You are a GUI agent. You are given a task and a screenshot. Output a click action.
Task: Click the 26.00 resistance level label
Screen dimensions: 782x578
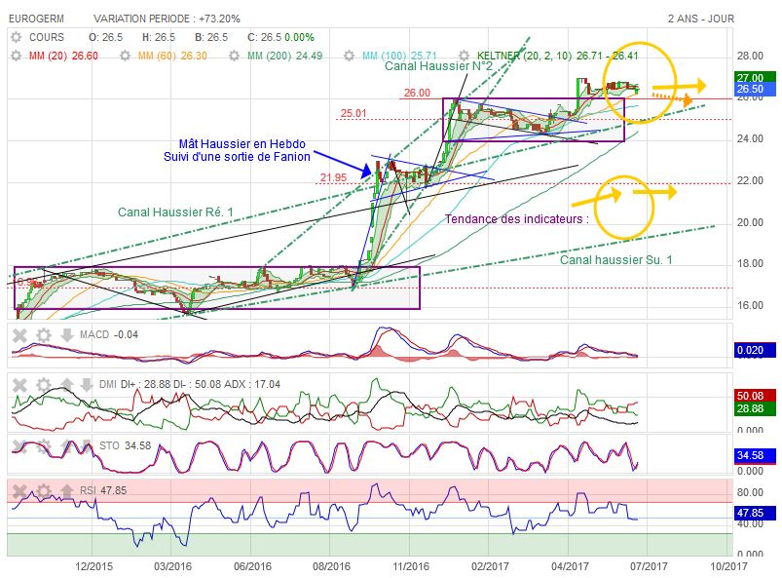(x=417, y=93)
